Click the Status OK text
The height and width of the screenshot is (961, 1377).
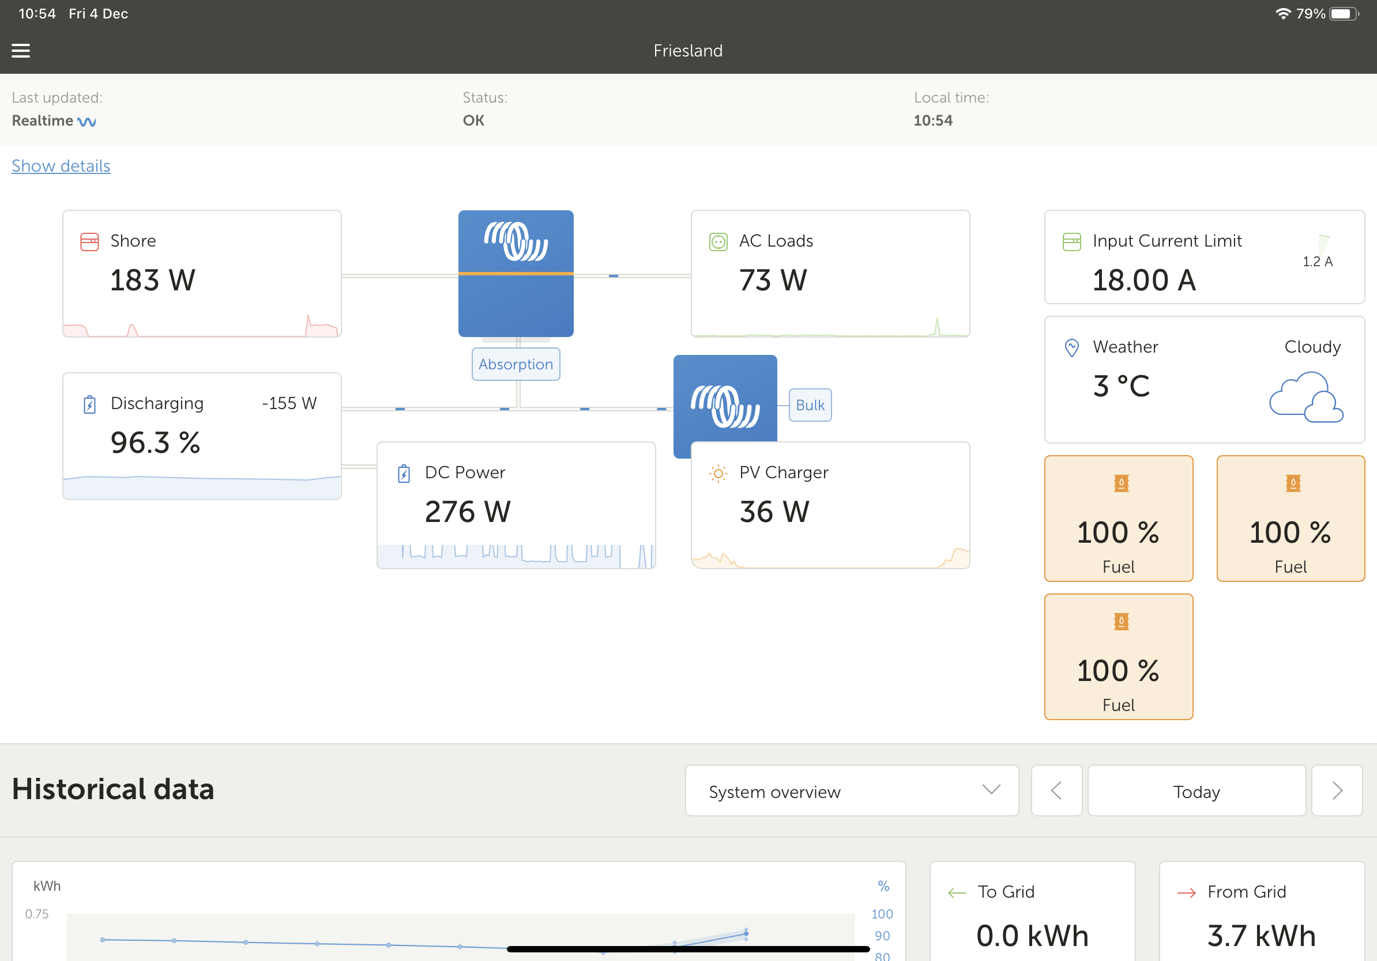pyautogui.click(x=473, y=121)
